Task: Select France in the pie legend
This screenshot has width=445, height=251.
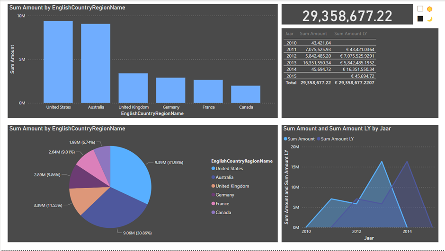Action: point(222,204)
